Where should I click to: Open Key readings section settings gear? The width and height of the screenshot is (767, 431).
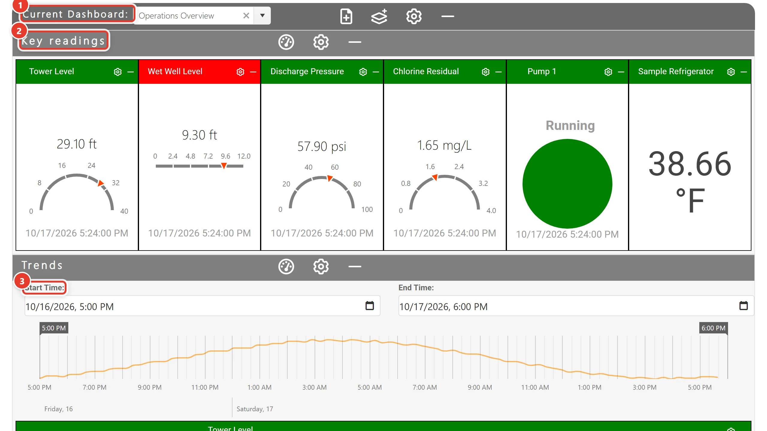pyautogui.click(x=321, y=42)
